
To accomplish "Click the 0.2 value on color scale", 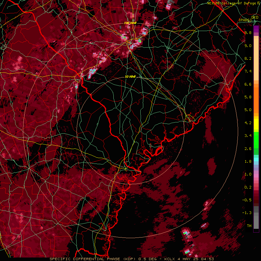I will pyautogui.click(x=248, y=187).
